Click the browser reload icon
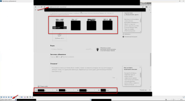 coord(41,7)
